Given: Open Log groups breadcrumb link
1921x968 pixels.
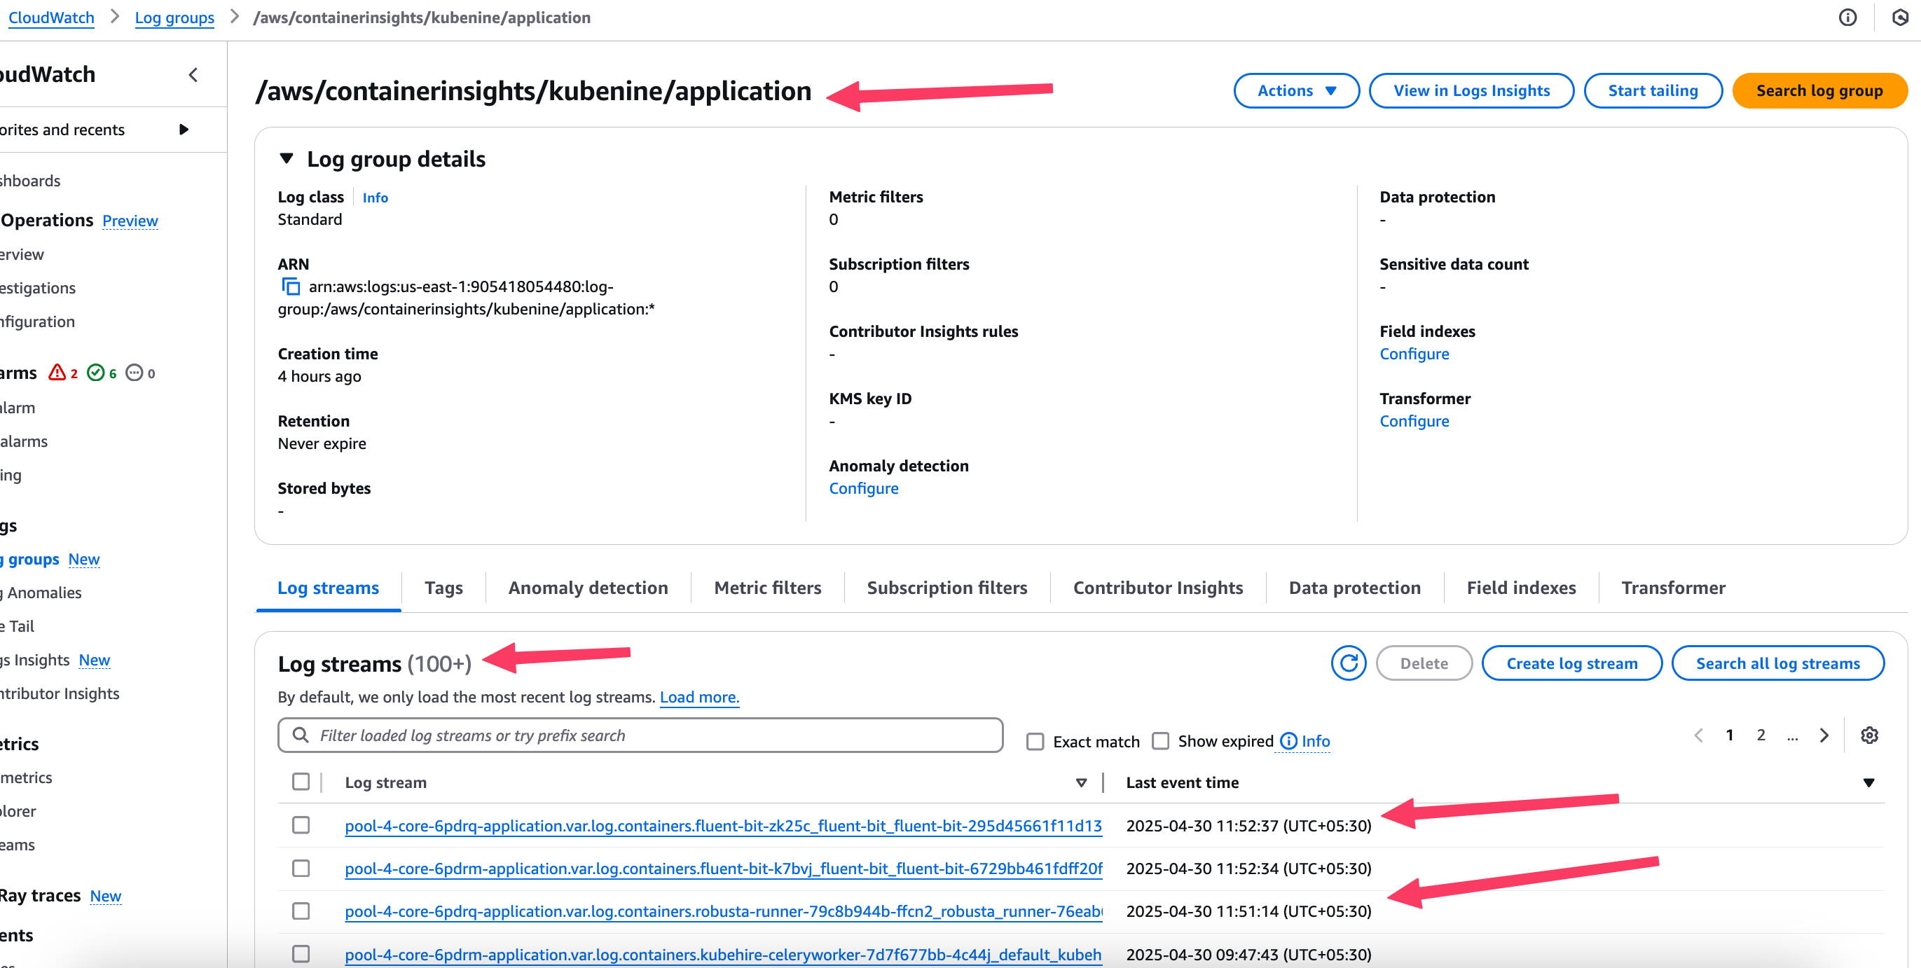Looking at the screenshot, I should [x=174, y=17].
